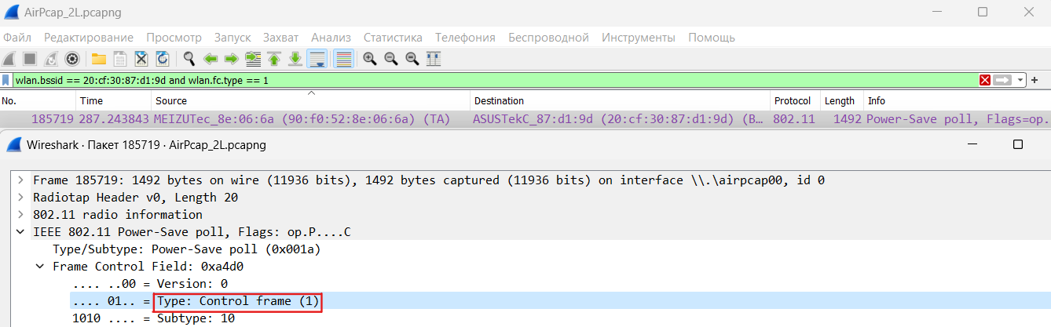Click the find packet magnifier icon
Image resolution: width=1051 pixels, height=327 pixels.
pyautogui.click(x=189, y=58)
